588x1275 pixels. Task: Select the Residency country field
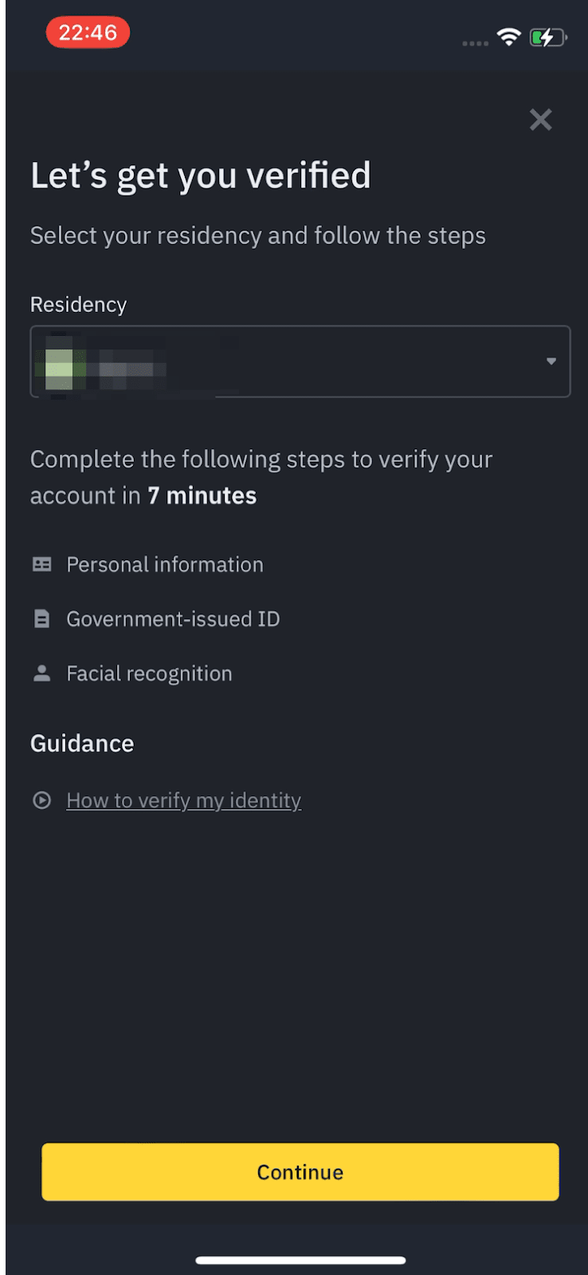pyautogui.click(x=300, y=361)
